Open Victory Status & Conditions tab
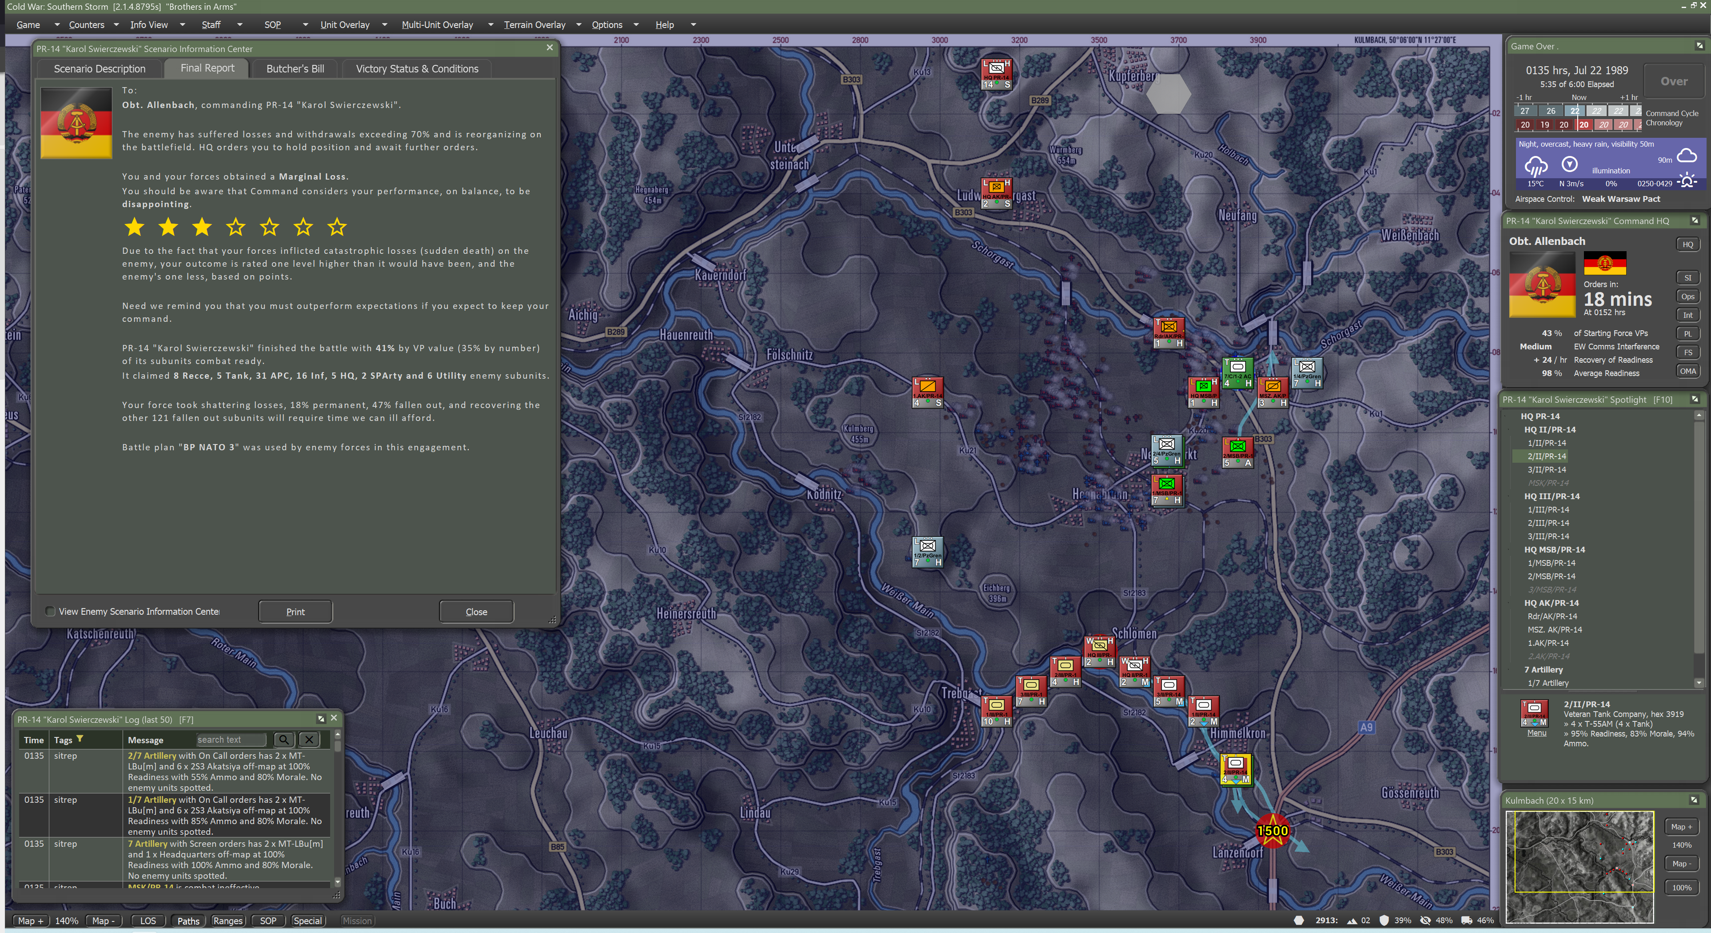 tap(416, 68)
